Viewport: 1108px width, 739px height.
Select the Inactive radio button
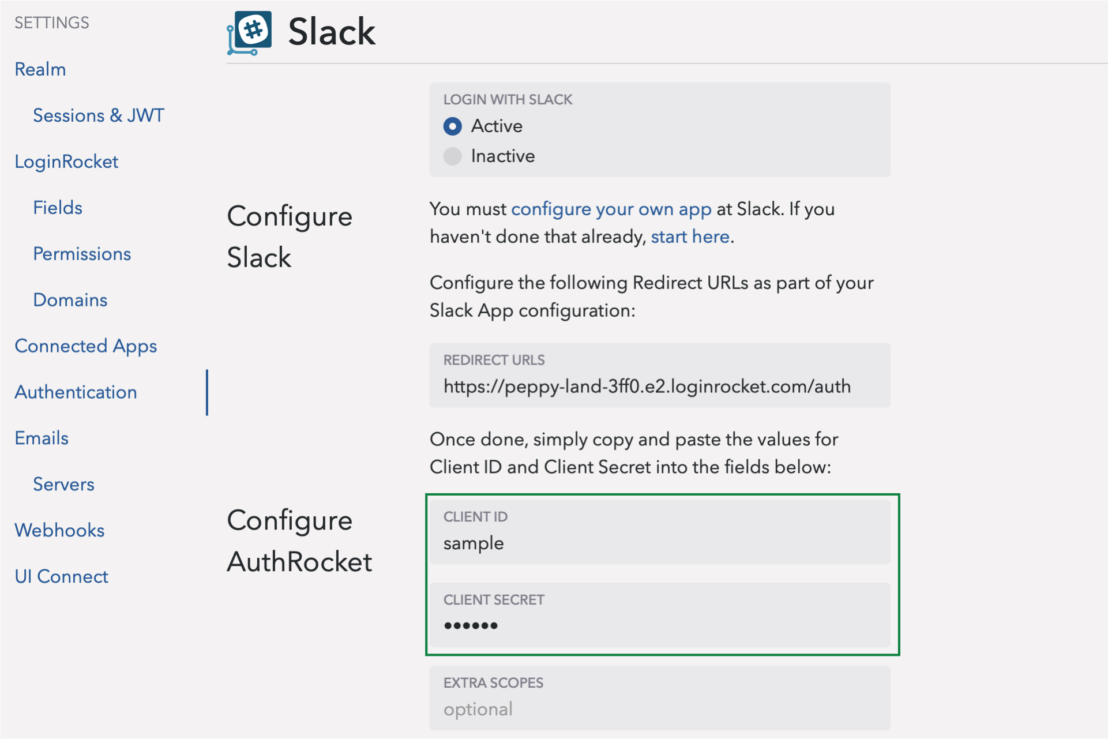tap(453, 156)
